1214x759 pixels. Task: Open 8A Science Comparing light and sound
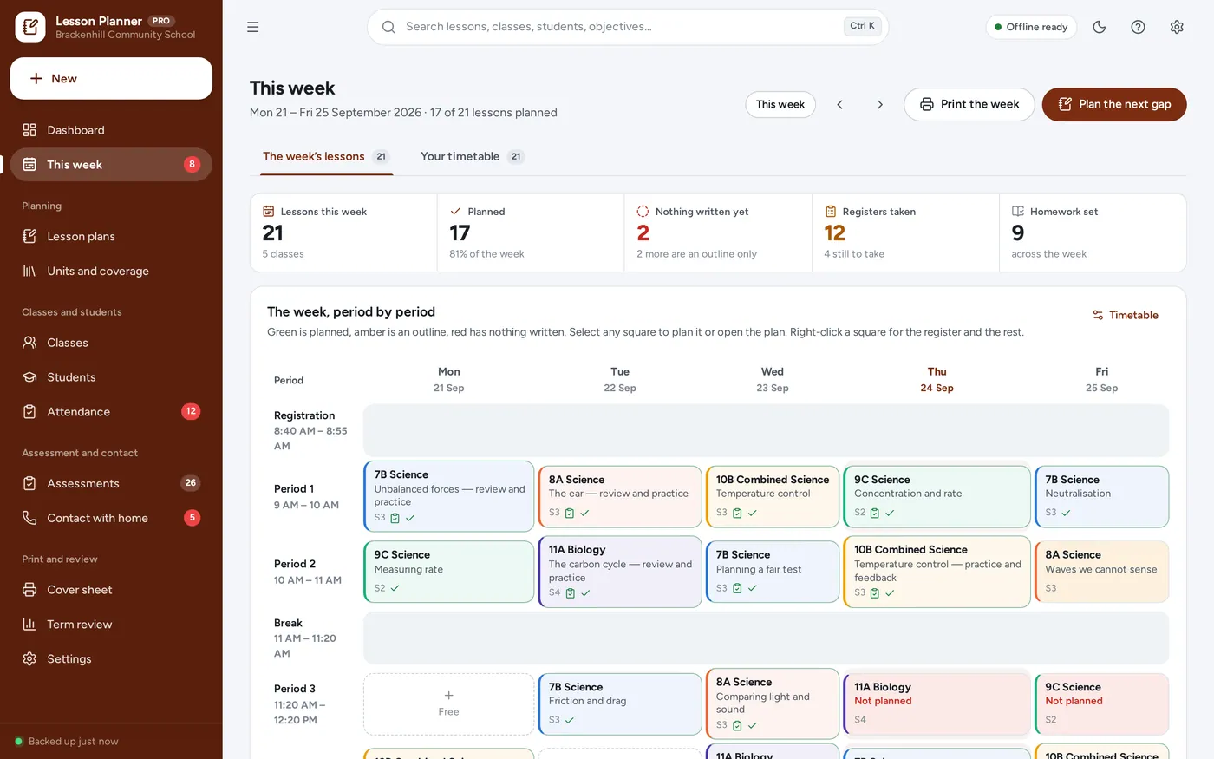(x=773, y=703)
